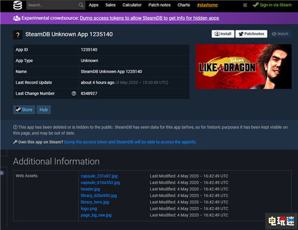
Task: Follow the dump access token appinfo link
Action: pos(130,142)
